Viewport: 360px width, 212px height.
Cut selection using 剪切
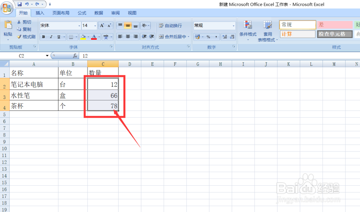click(24, 22)
